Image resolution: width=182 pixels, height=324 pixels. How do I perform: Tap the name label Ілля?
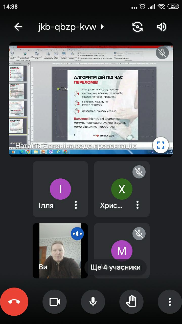[46, 205]
